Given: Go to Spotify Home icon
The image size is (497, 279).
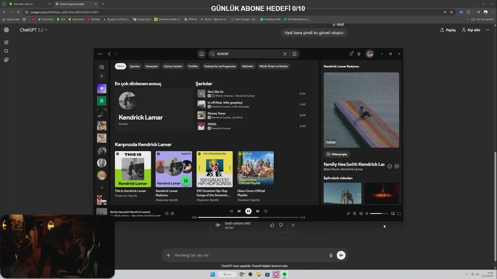Looking at the screenshot, I should coord(202,54).
